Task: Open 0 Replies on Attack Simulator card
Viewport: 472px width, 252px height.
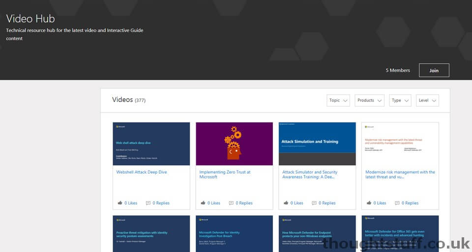Action: pos(327,203)
